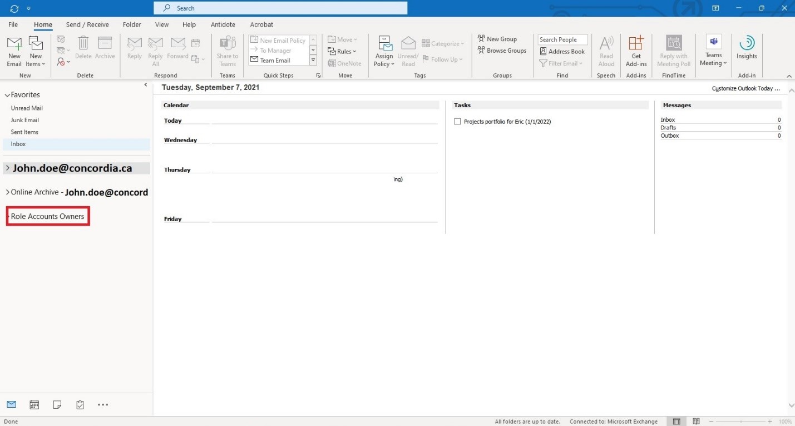The image size is (795, 426).
Task: Open Insights add-in
Action: [x=747, y=49]
